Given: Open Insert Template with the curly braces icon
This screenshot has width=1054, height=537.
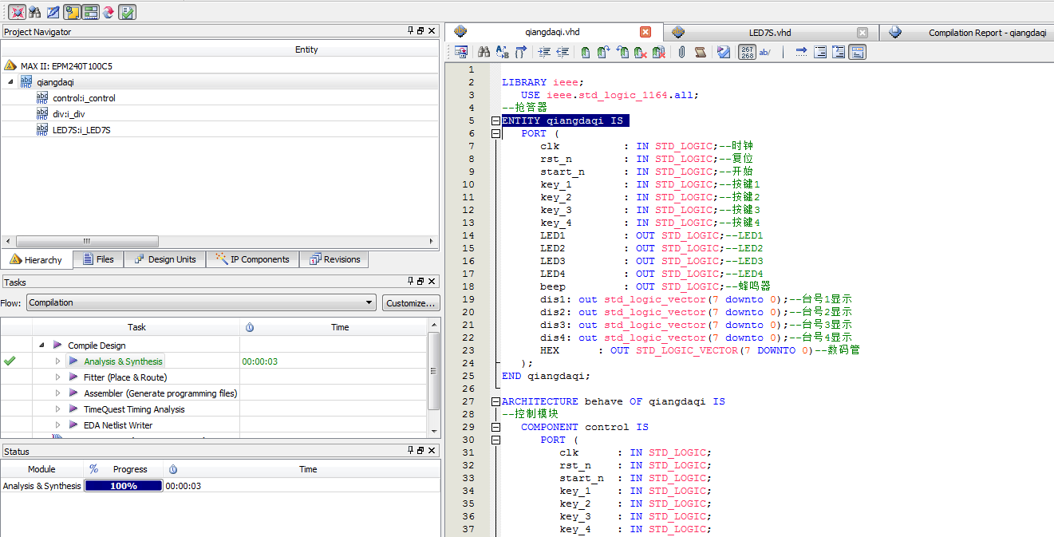Looking at the screenshot, I should point(520,51).
